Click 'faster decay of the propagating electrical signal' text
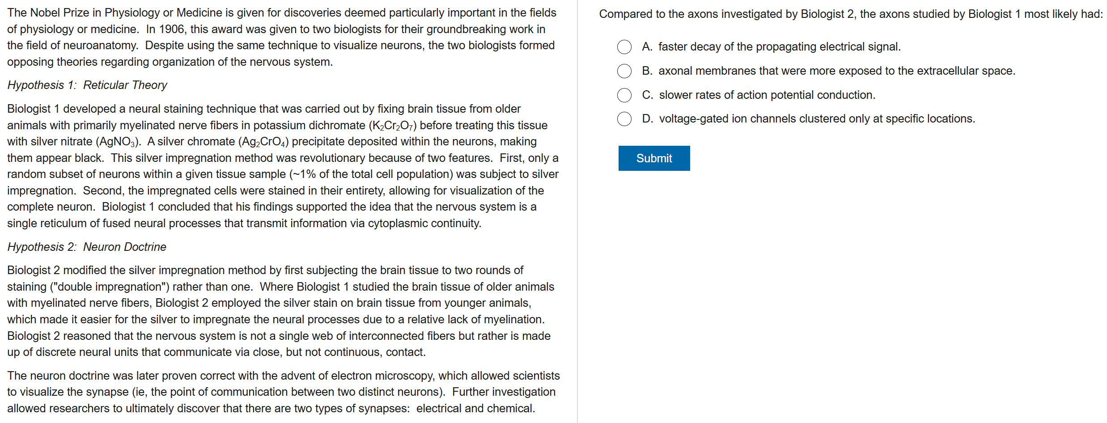The height and width of the screenshot is (423, 1107). [x=779, y=47]
